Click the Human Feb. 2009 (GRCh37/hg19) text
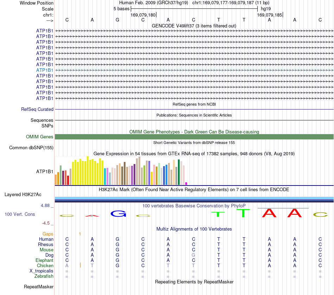This screenshot has width=334, height=295. tap(154, 3)
